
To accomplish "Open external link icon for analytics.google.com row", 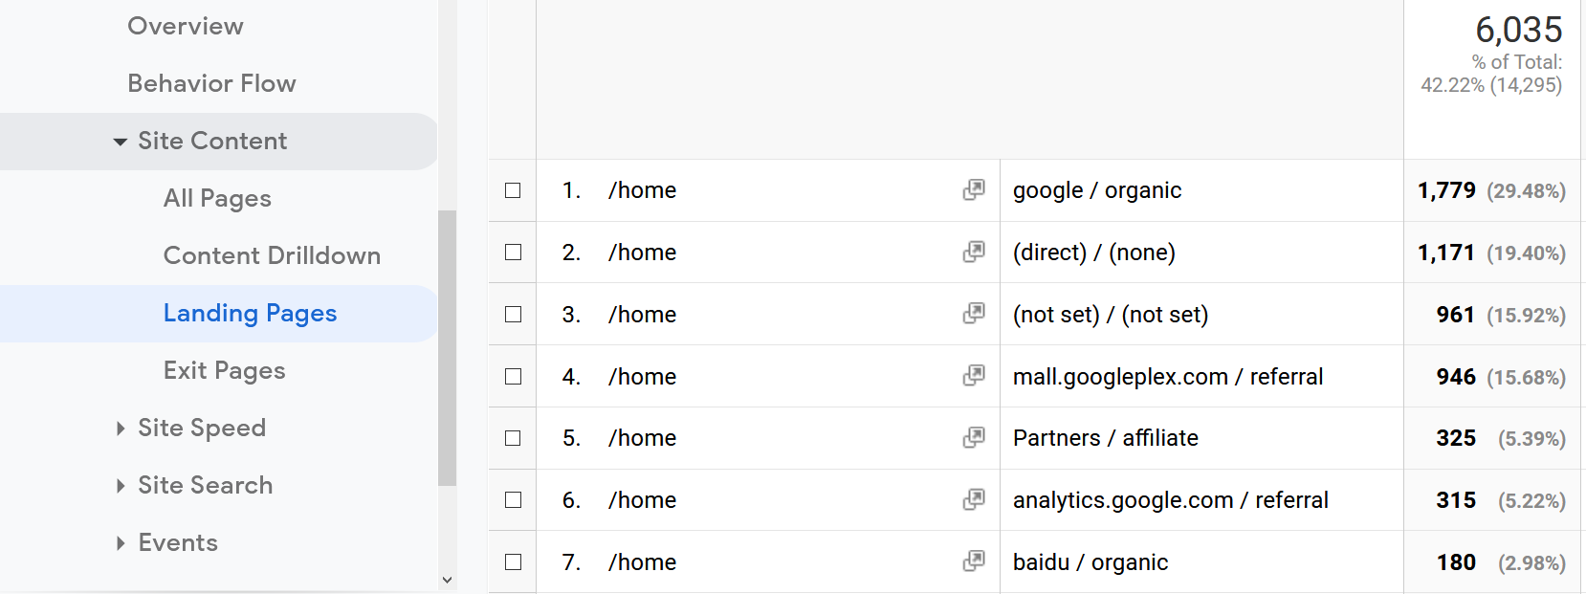I will click(x=974, y=499).
